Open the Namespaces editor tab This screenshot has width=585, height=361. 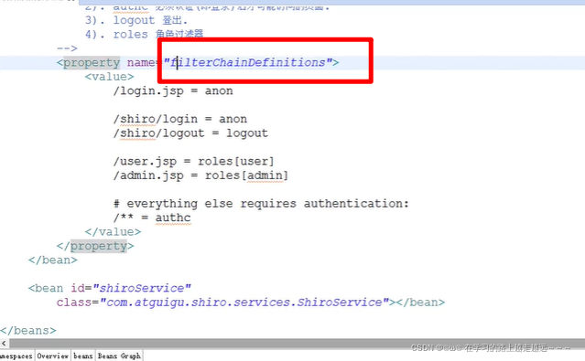[x=16, y=356]
